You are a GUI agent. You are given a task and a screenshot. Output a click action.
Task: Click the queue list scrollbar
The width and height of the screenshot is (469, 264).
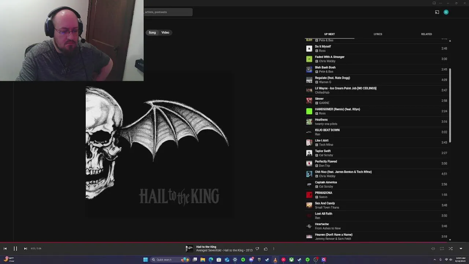(x=450, y=106)
